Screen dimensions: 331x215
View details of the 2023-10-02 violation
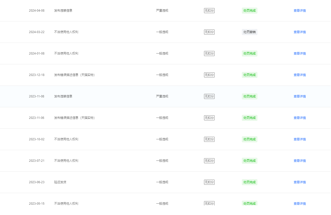[300, 139]
